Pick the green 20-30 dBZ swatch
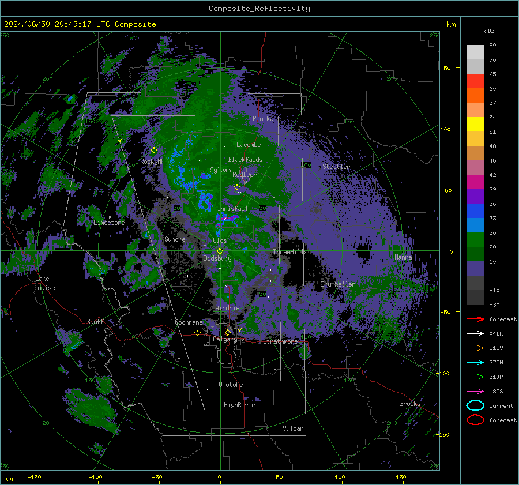This screenshot has height=485, width=519. [475, 239]
